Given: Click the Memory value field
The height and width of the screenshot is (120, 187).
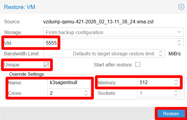Looking at the screenshot, I should [154, 82].
